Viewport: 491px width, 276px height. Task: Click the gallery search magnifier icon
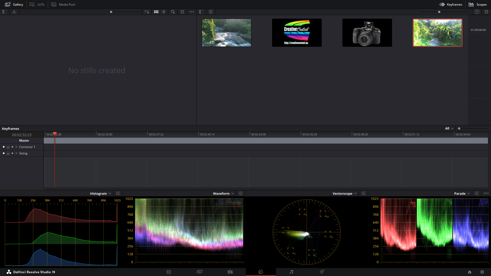173,12
